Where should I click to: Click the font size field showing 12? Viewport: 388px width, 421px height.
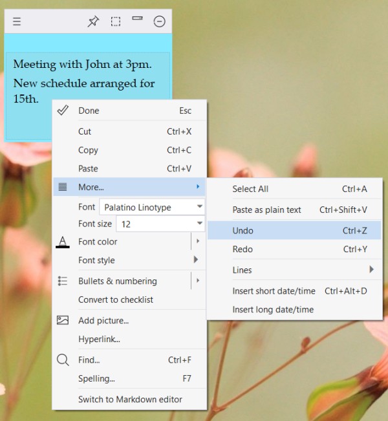coord(160,224)
